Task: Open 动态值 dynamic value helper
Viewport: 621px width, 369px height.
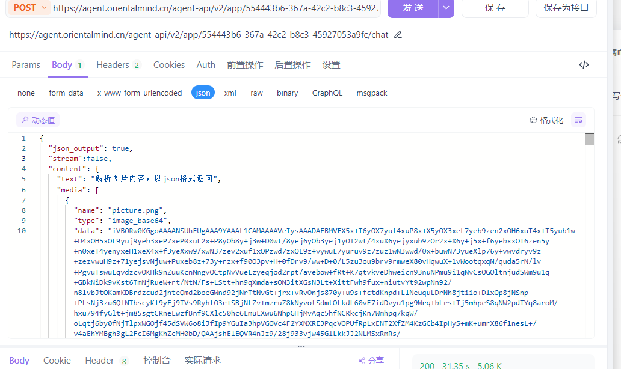Action: click(x=37, y=120)
